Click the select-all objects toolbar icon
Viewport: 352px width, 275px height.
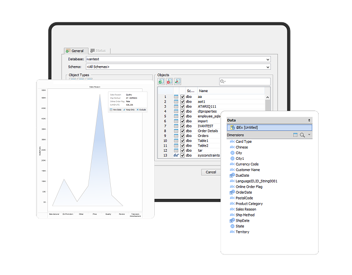[161, 81]
